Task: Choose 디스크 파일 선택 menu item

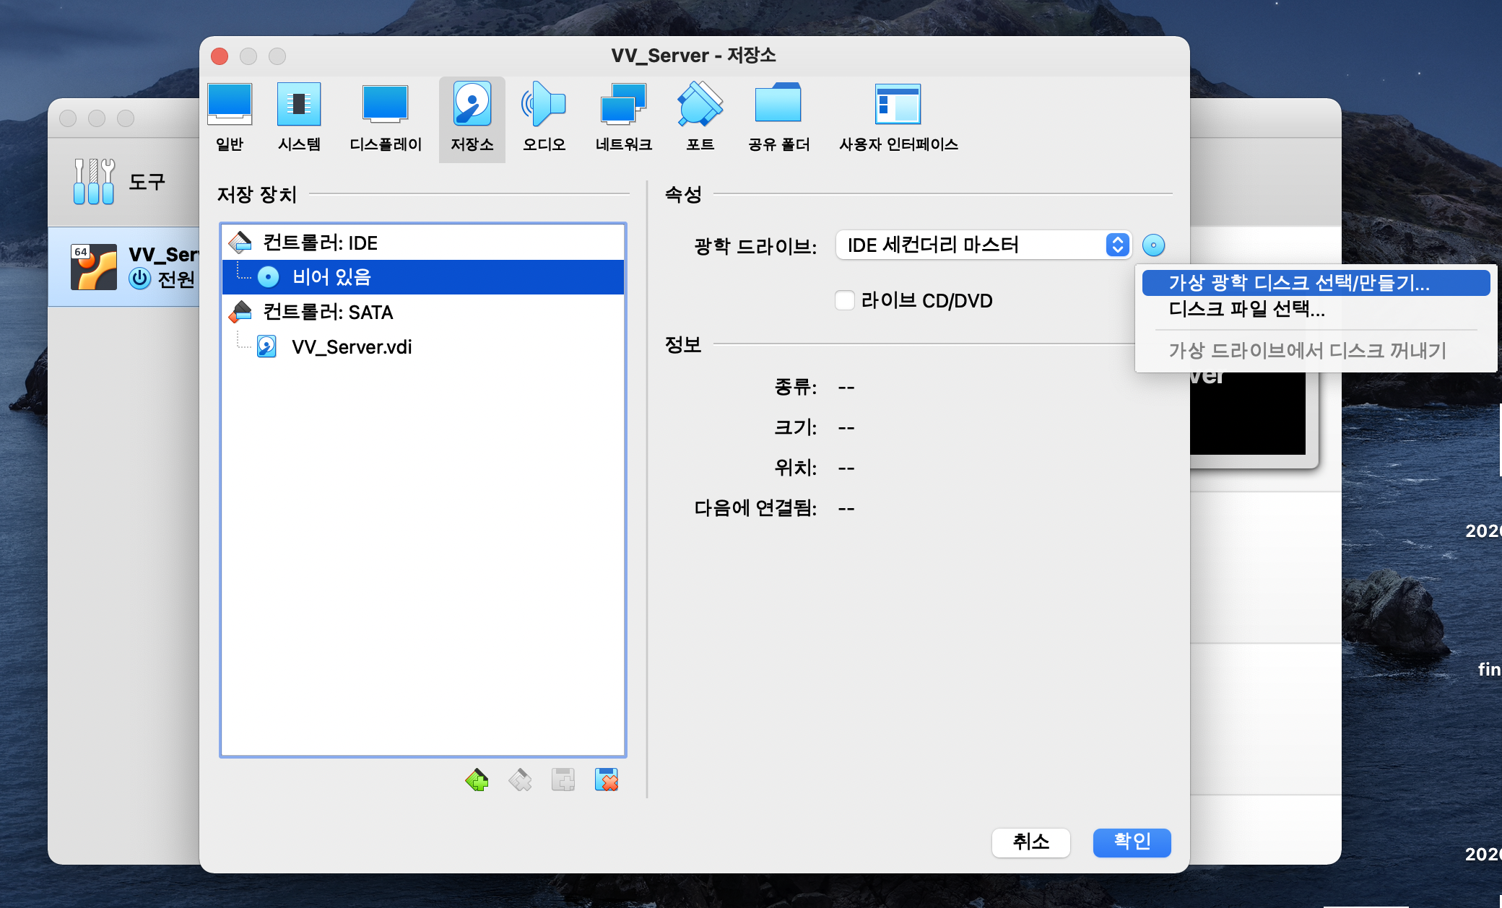Action: pos(1246,309)
